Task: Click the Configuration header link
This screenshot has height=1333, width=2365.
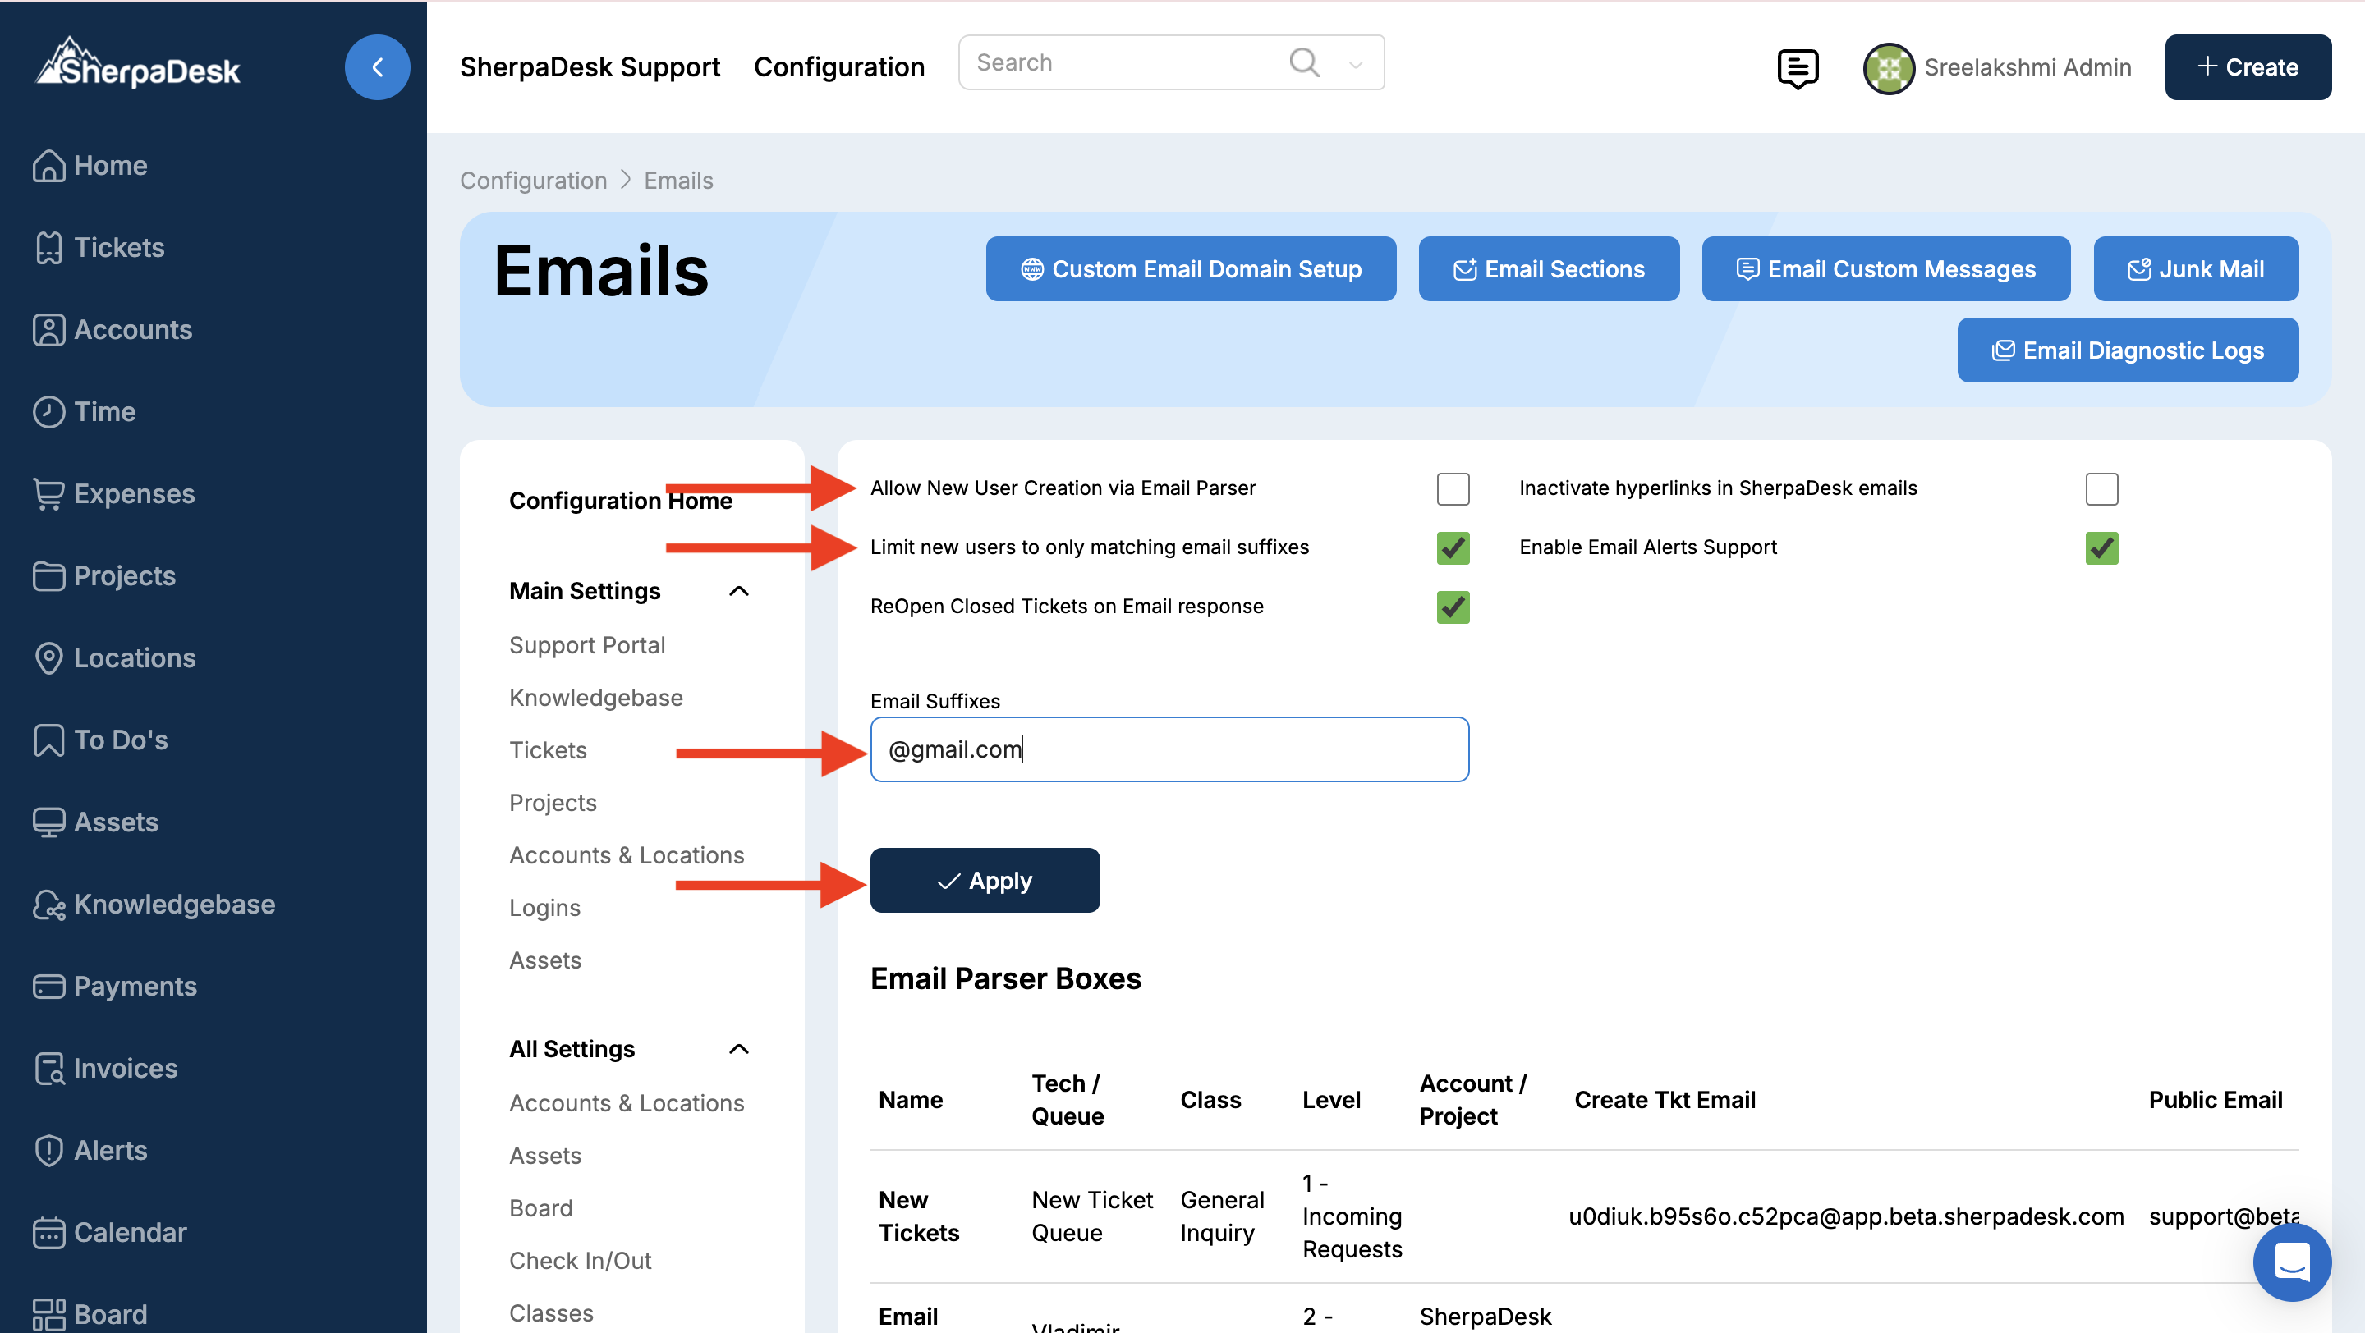Action: pos(839,67)
